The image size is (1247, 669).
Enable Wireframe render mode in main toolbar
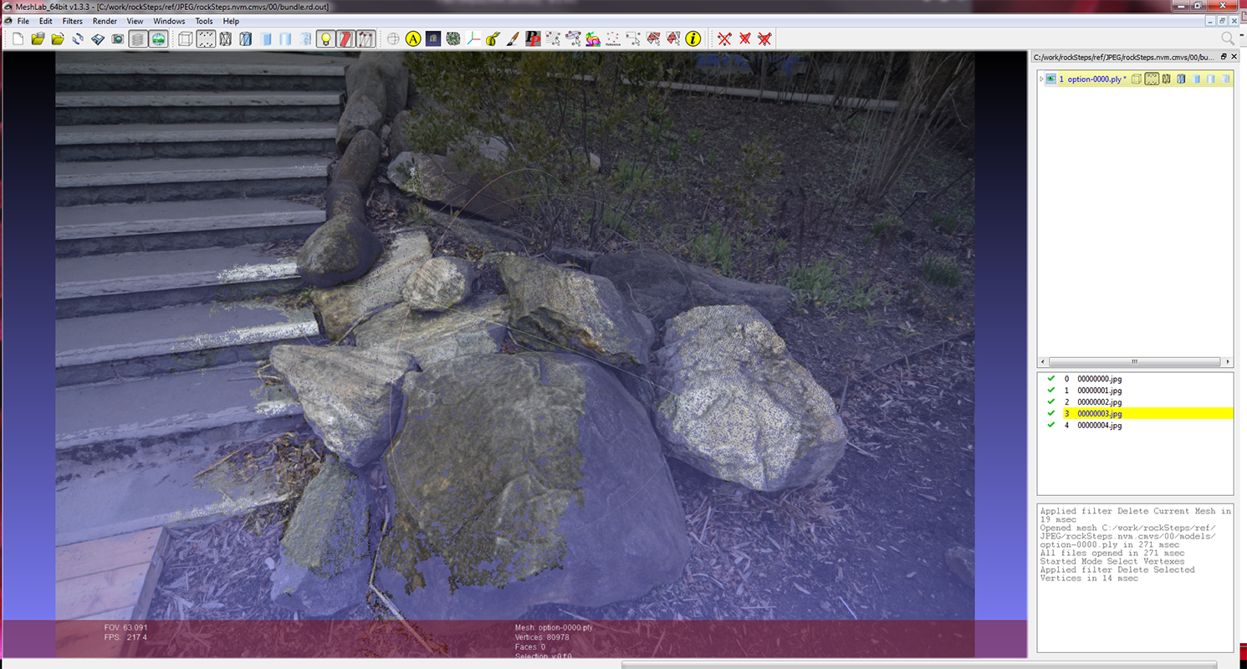(226, 38)
